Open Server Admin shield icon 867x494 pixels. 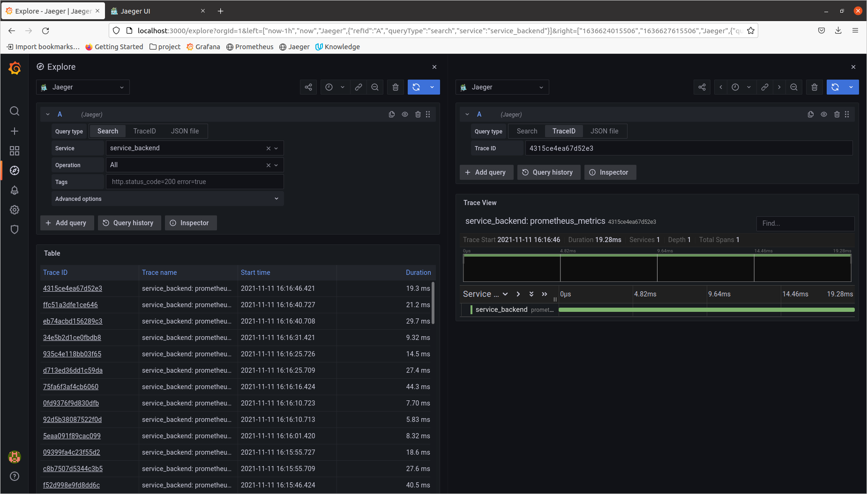pyautogui.click(x=15, y=229)
